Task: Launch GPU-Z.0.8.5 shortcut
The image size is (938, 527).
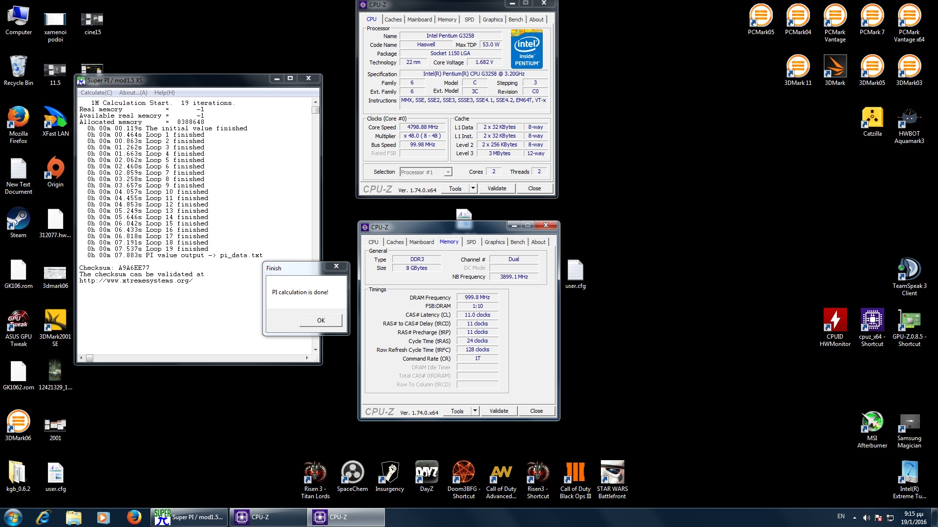Action: 909,327
